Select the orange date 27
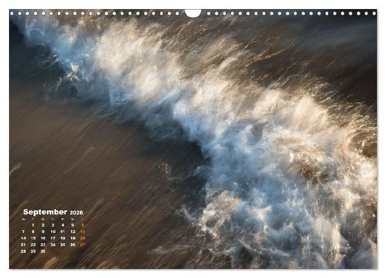 pyautogui.click(x=82, y=245)
